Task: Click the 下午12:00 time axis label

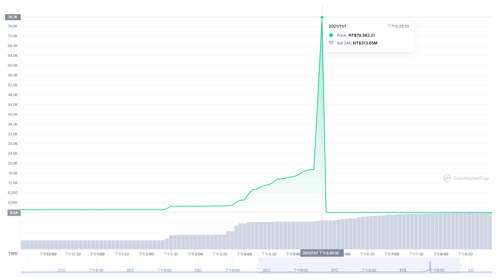Action: pos(48,254)
